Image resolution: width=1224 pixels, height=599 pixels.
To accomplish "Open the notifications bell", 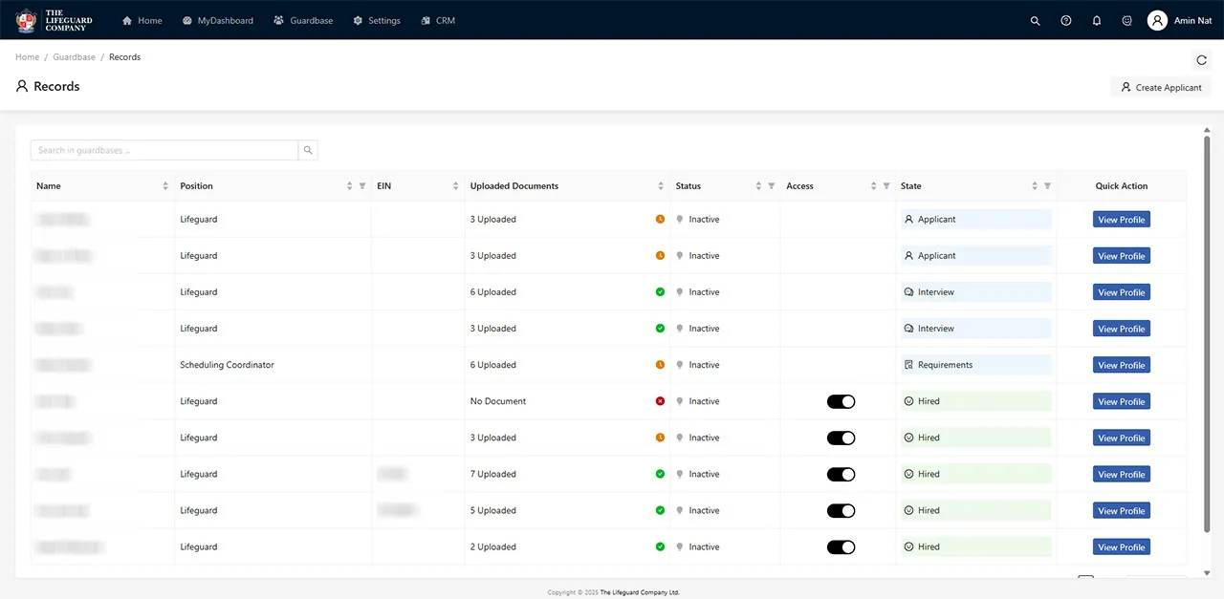I will point(1097,20).
